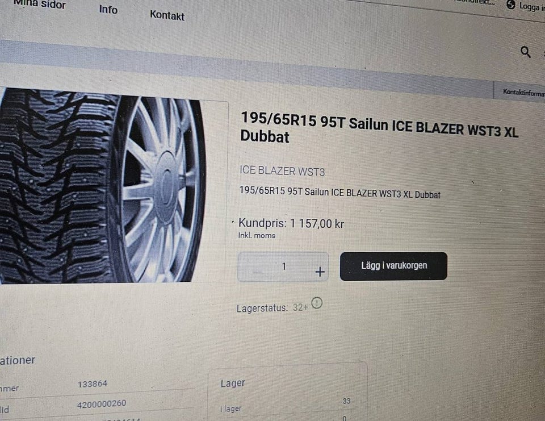
Task: Go to the Kontakt menu item
Action: click(x=167, y=15)
